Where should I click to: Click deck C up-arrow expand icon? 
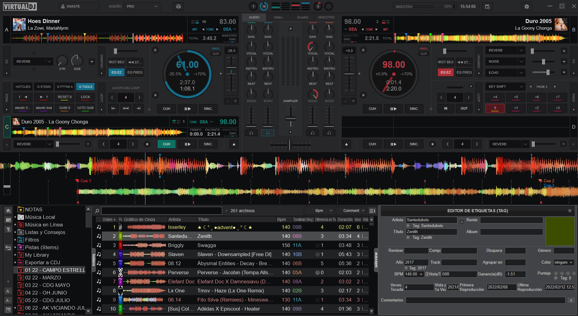(234, 144)
